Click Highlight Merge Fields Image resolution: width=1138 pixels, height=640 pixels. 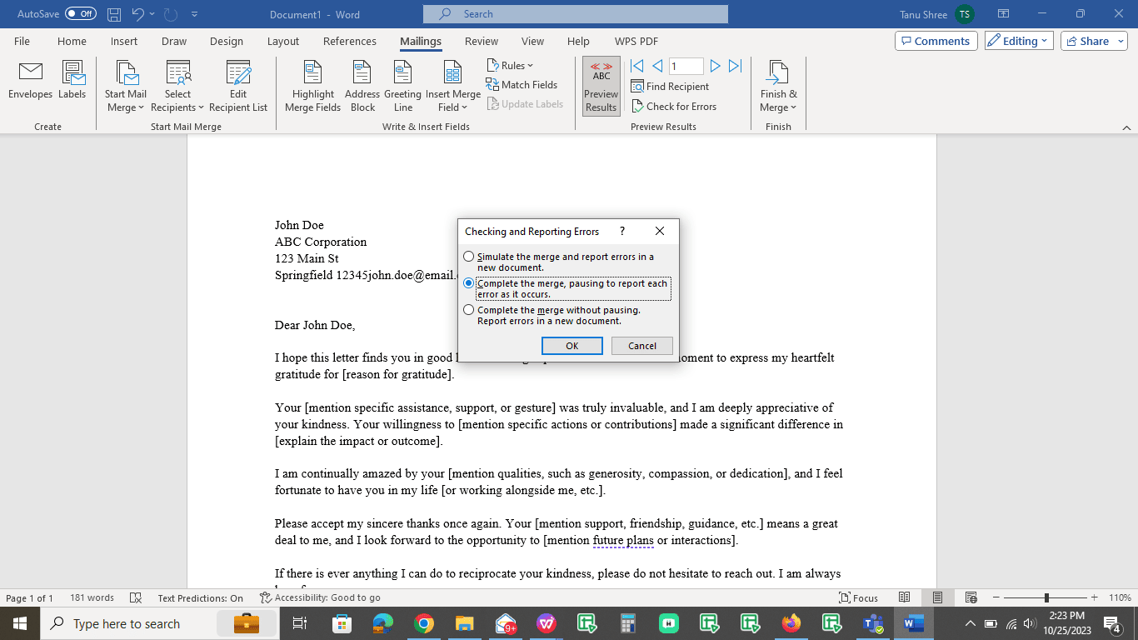[312, 87]
